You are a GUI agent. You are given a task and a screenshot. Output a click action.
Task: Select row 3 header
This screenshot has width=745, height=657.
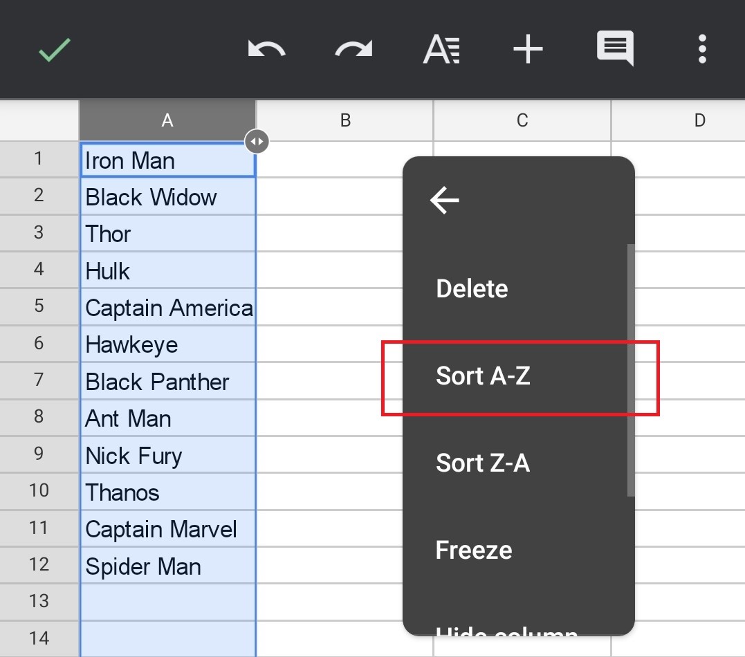point(39,233)
